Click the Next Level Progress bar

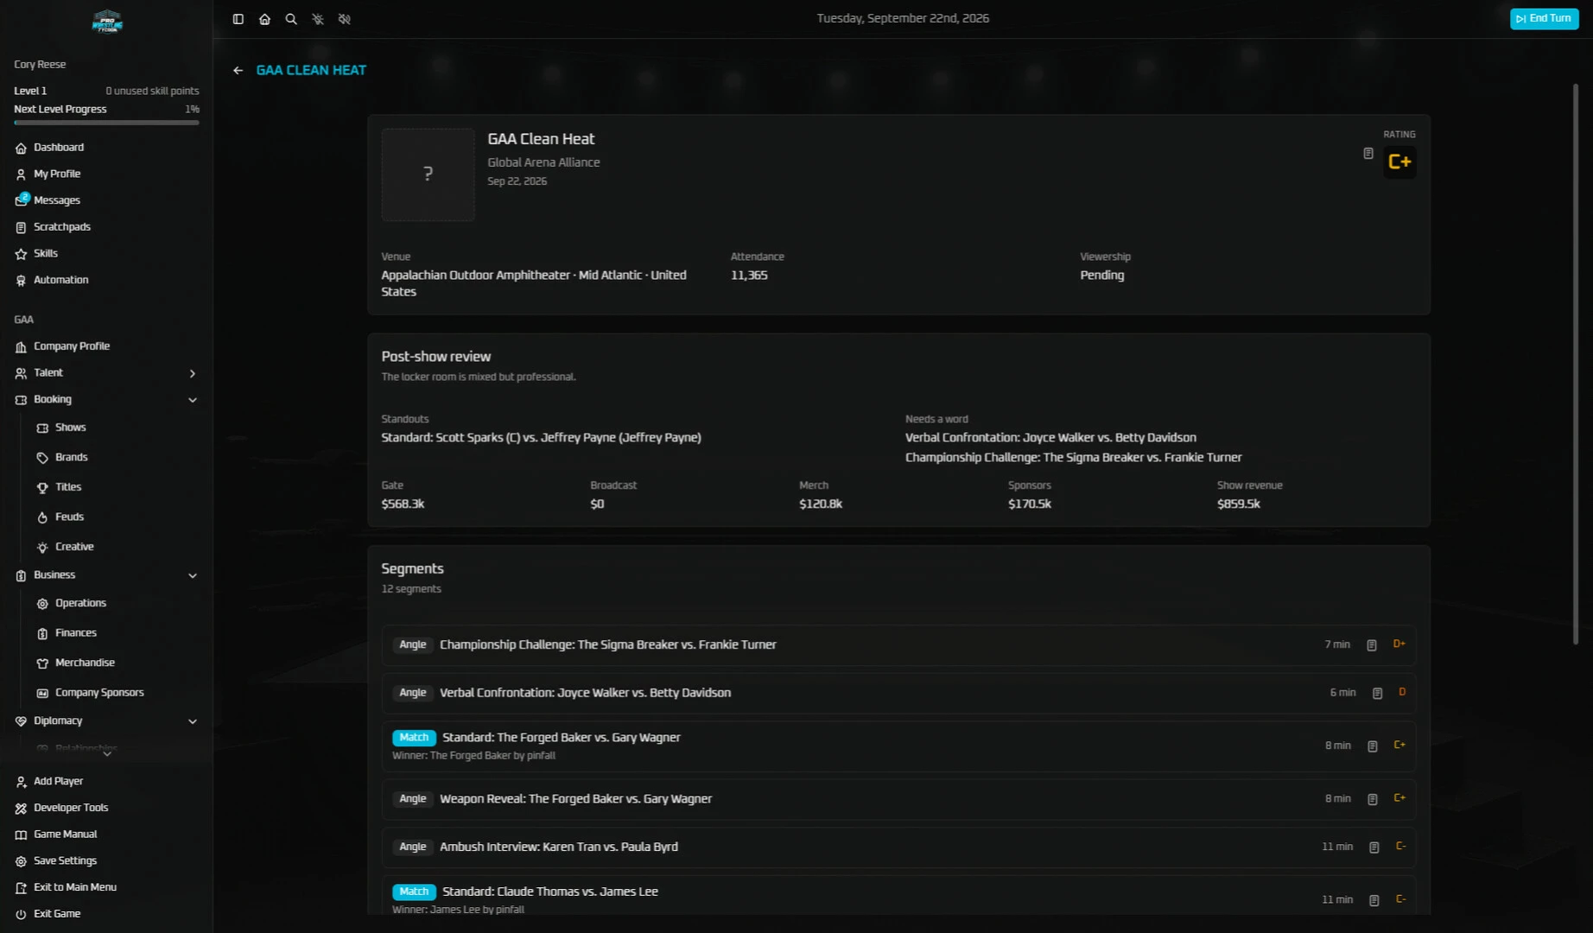tap(106, 123)
